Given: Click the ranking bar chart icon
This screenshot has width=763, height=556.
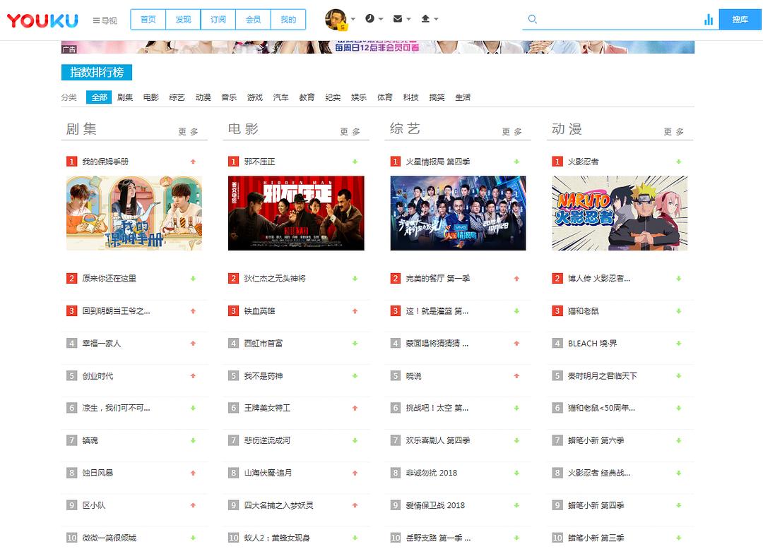Looking at the screenshot, I should [x=709, y=20].
